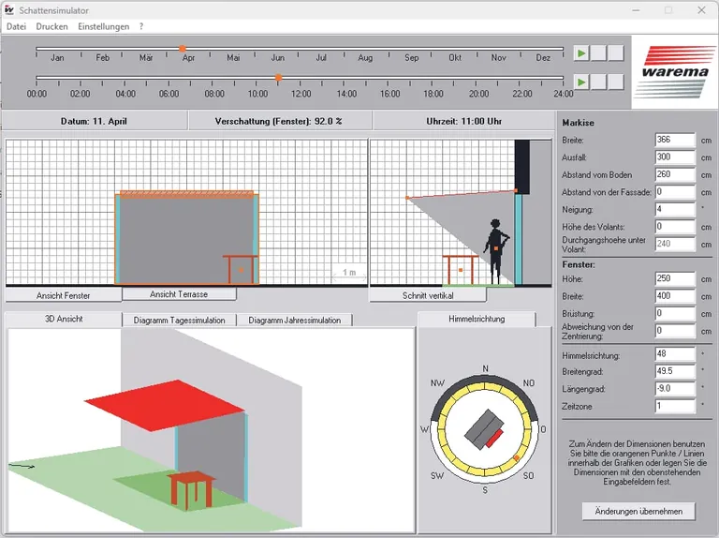Viewport: 719px width, 538px height.
Task: Click the 'Verschattung (Fenster): 92.0 %' label
Action: coord(278,122)
